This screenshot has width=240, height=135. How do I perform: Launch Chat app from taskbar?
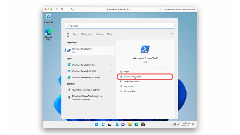123,124
